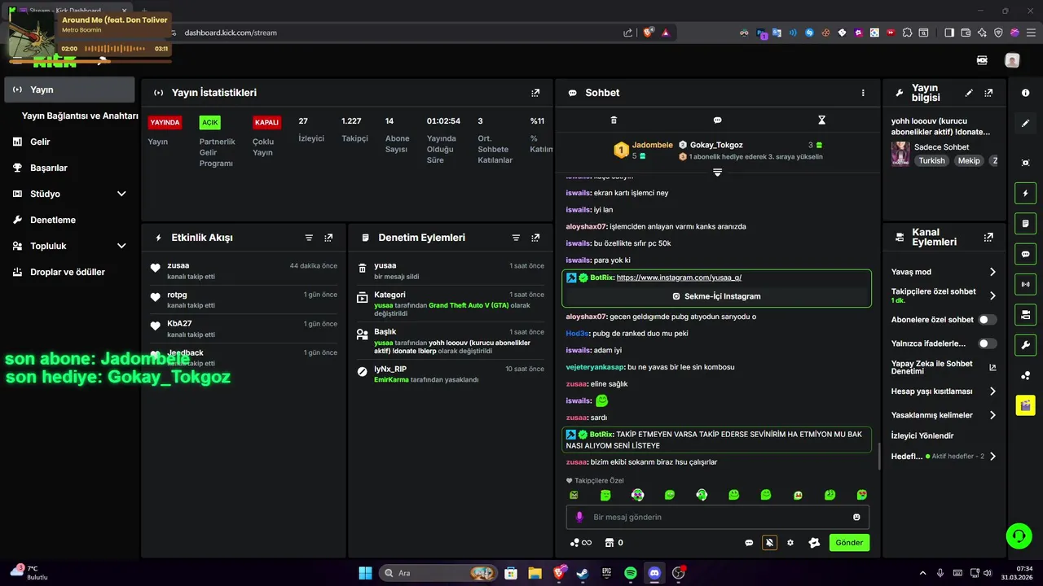Screen dimensions: 1043x586
Task: Toggle the document panel icon in right sidebar
Action: click(1025, 224)
